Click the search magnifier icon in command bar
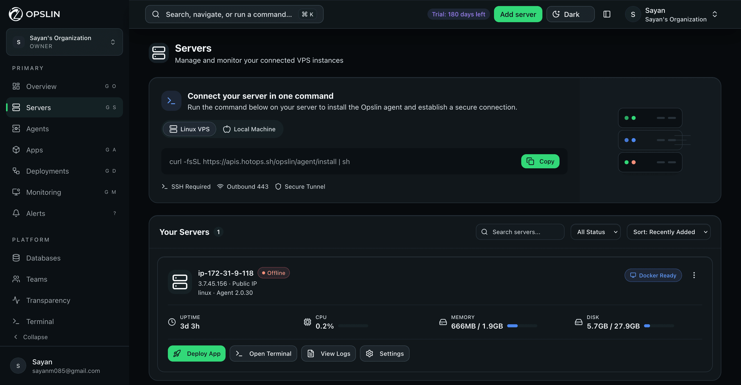741x385 pixels. coord(156,14)
